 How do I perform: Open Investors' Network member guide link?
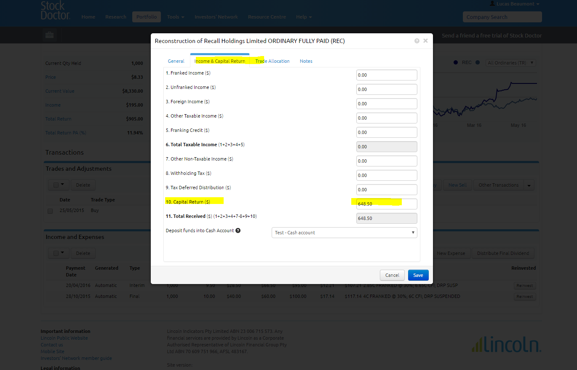[76, 358]
